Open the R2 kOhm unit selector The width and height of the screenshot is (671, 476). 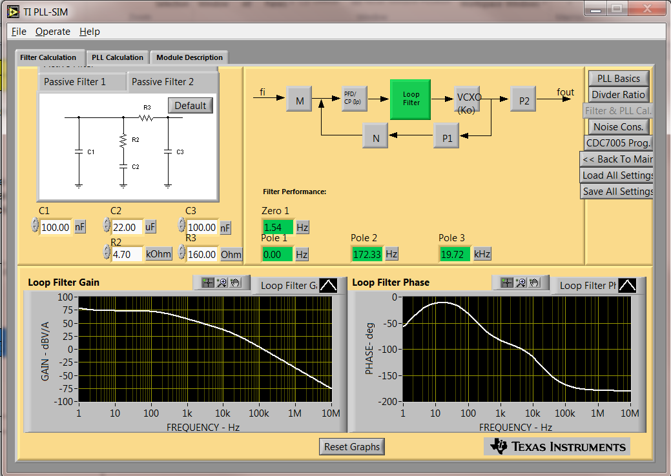[158, 254]
